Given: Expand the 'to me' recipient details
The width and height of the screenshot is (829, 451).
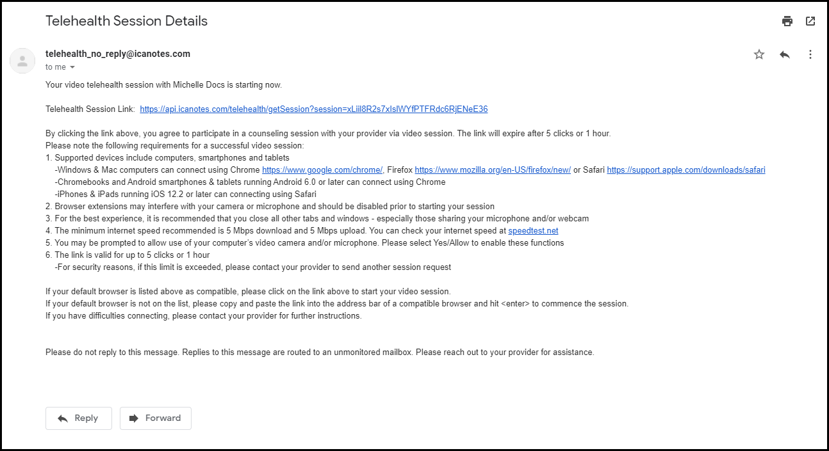Looking at the screenshot, I should click(72, 67).
